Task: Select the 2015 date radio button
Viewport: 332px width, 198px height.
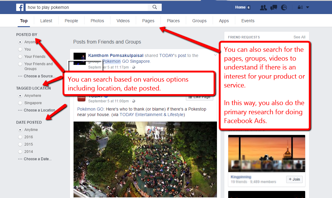Action: pyautogui.click(x=20, y=144)
